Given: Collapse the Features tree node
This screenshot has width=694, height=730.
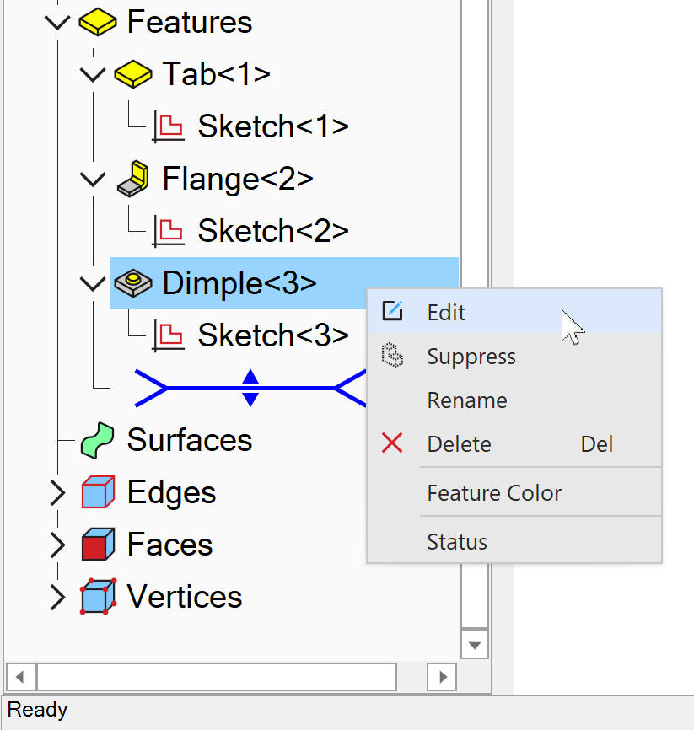Looking at the screenshot, I should [x=57, y=22].
